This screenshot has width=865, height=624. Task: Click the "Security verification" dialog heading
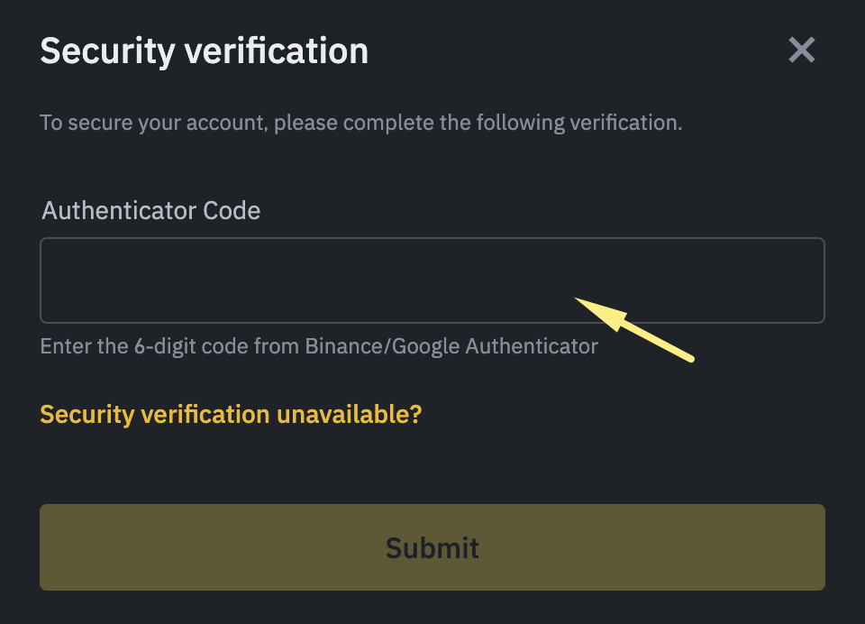click(x=204, y=51)
